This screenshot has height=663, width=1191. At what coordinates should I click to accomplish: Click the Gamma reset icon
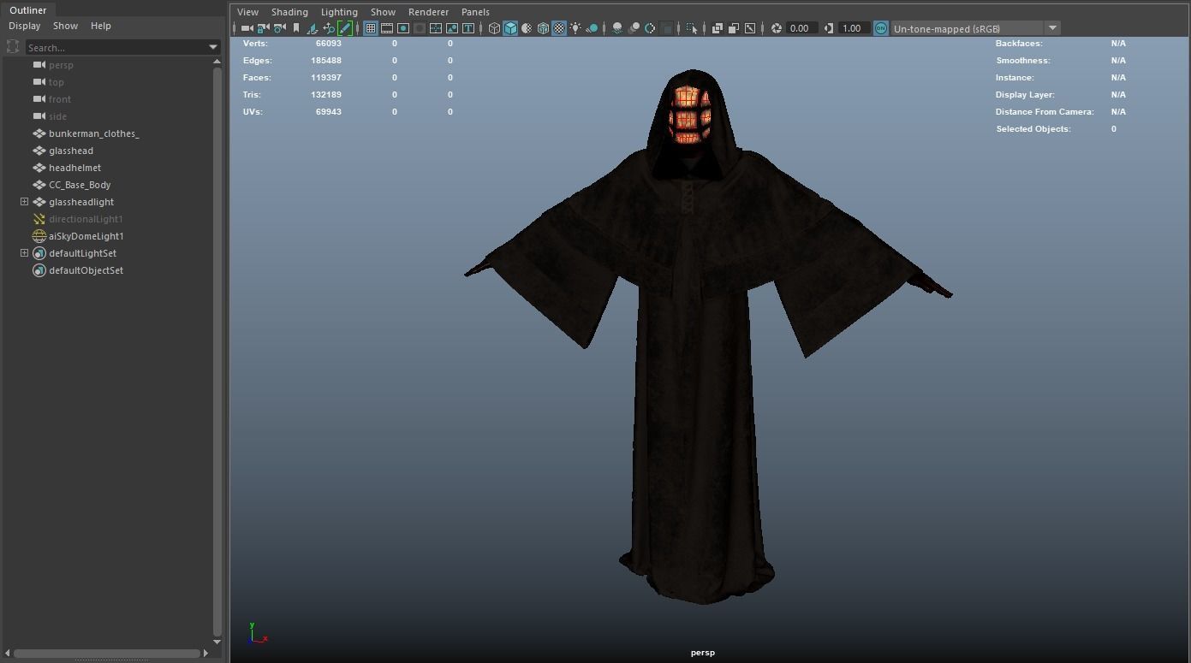click(829, 28)
